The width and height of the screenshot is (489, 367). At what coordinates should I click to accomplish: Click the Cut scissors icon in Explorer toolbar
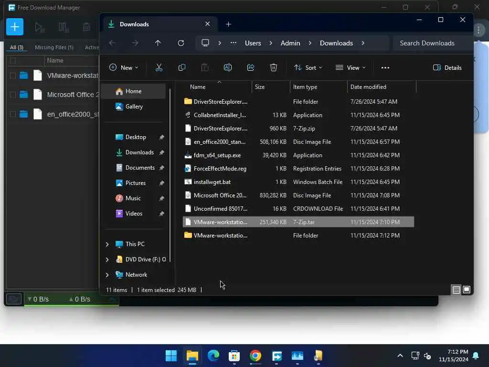coord(159,67)
